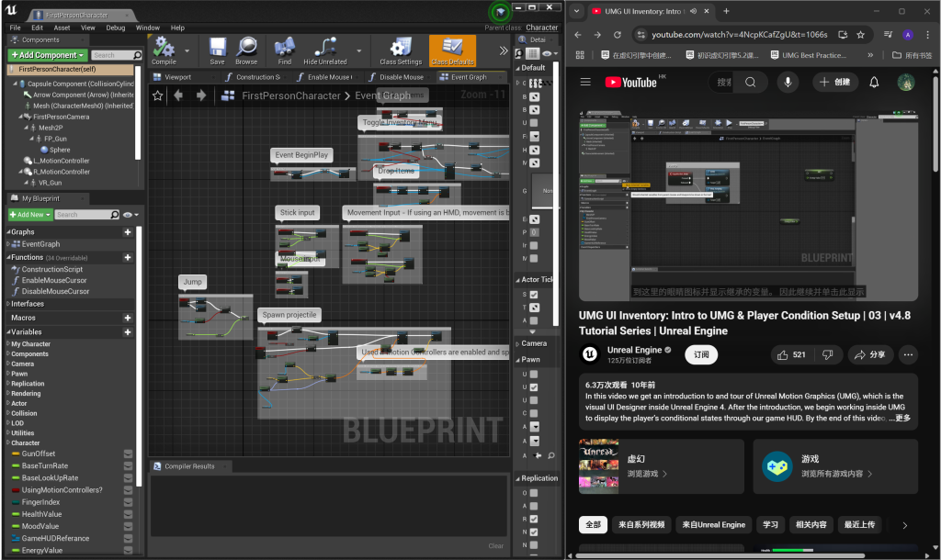This screenshot has width=941, height=560.
Task: Open the Debug menu
Action: [x=115, y=28]
